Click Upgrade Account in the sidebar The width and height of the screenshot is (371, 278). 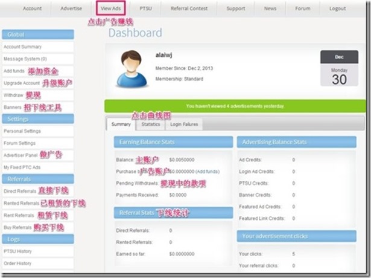22,83
